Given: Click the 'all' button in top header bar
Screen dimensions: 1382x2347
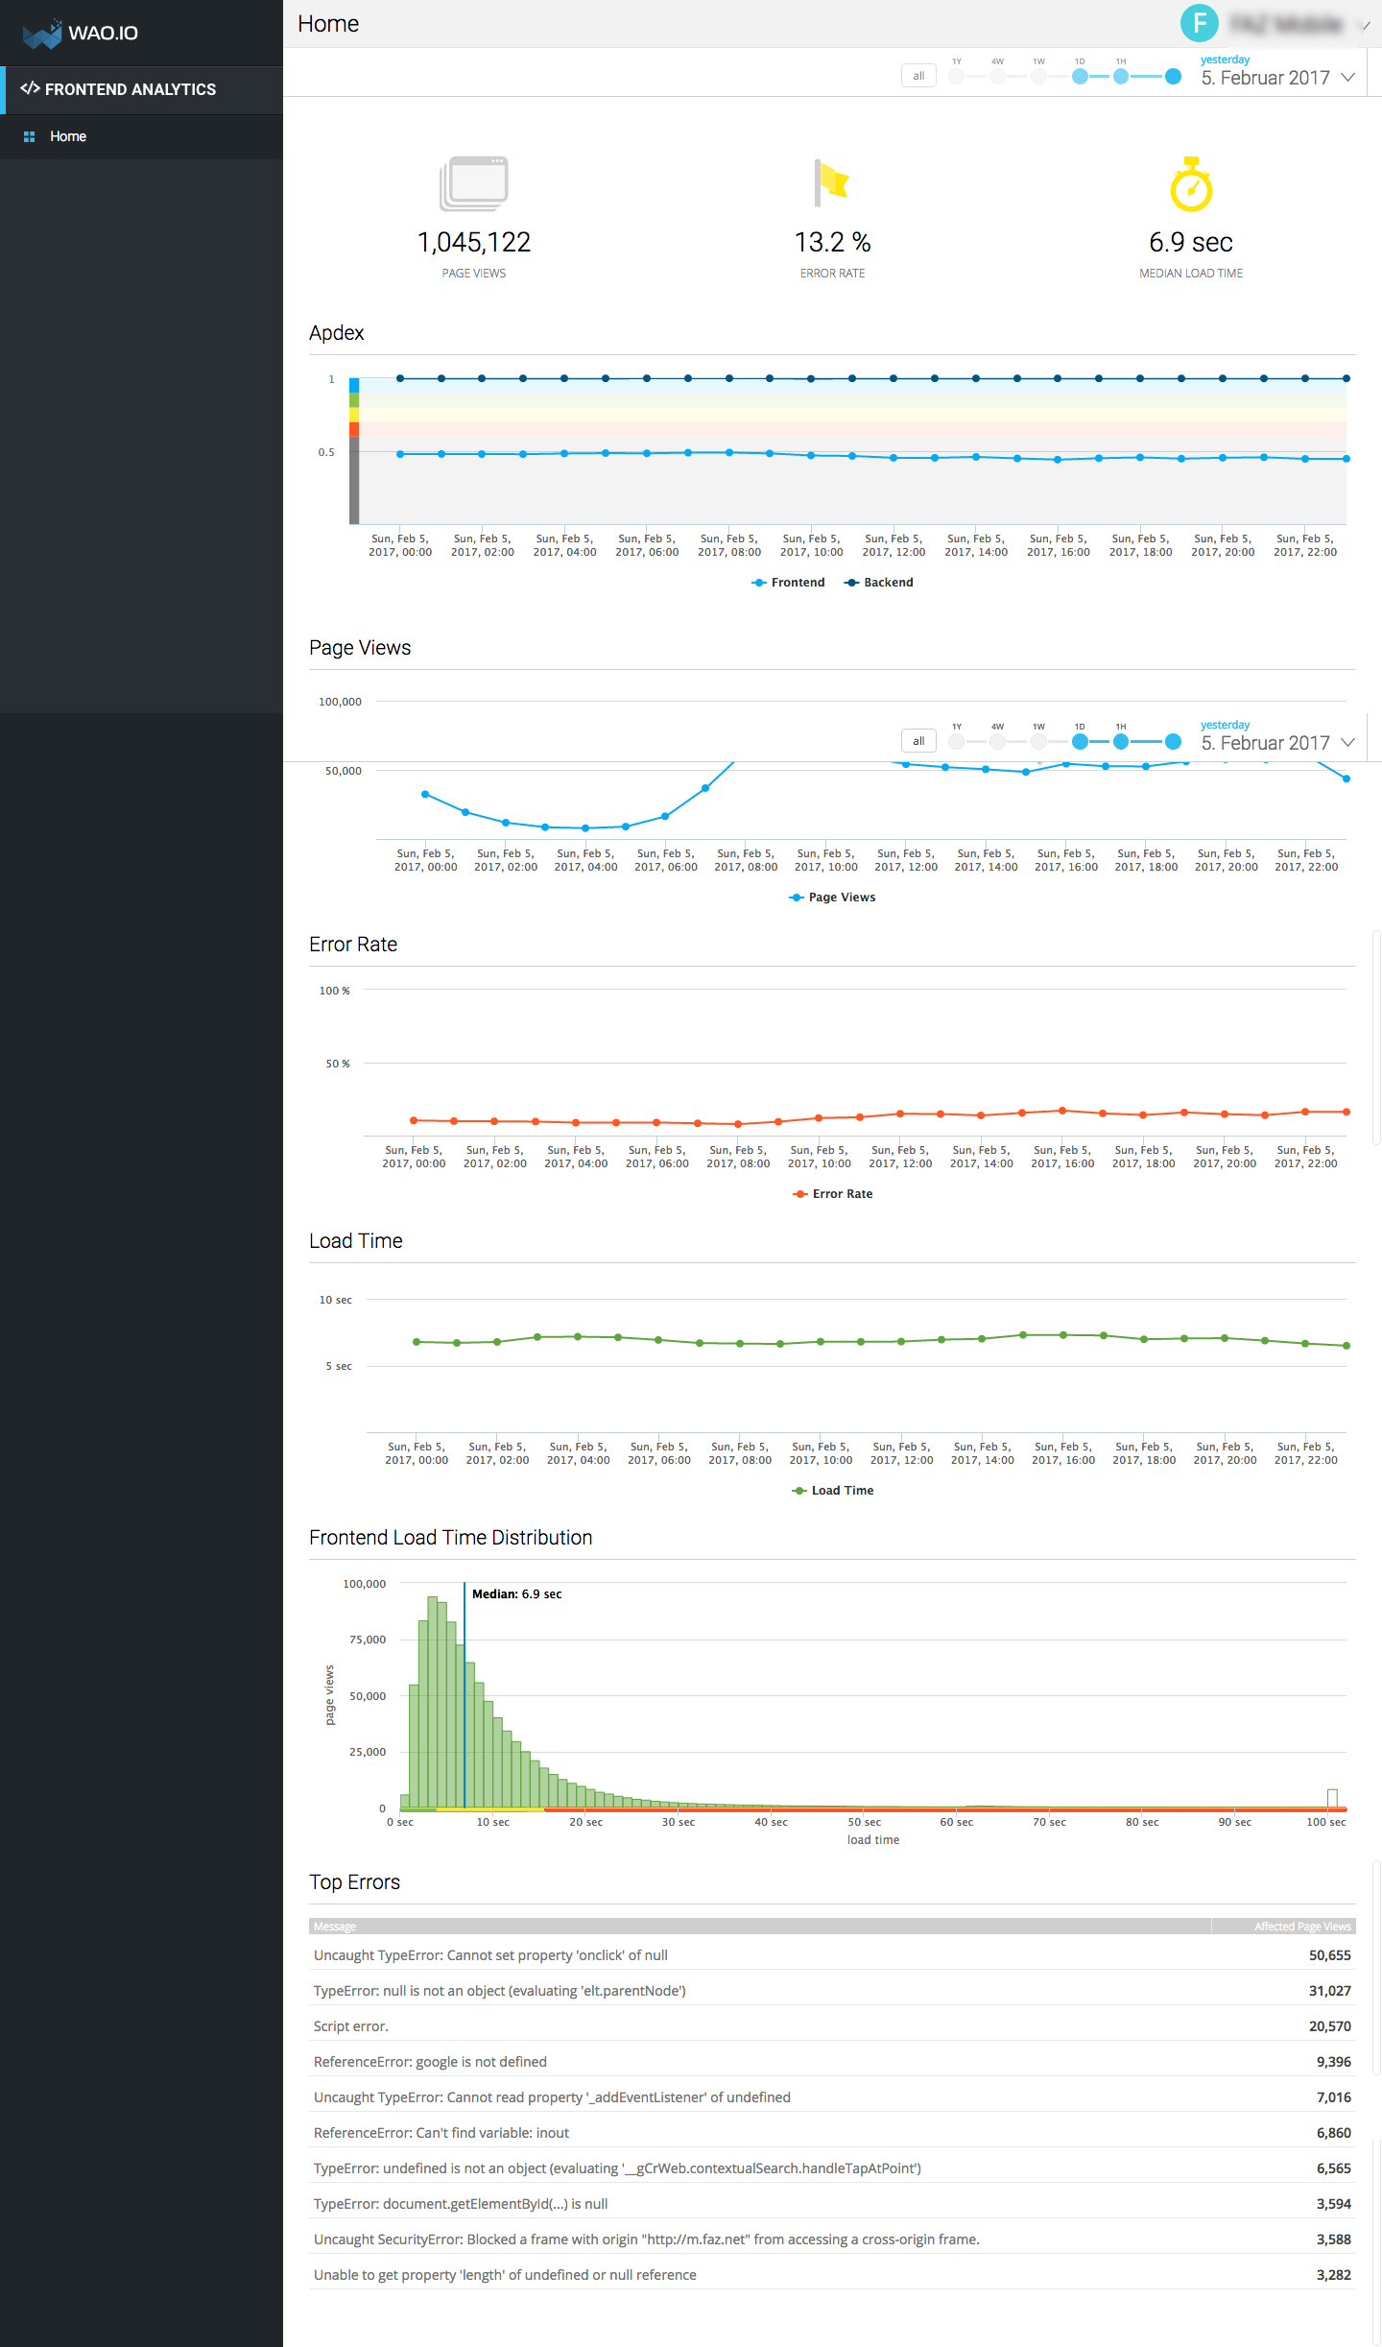Looking at the screenshot, I should pos(918,76).
